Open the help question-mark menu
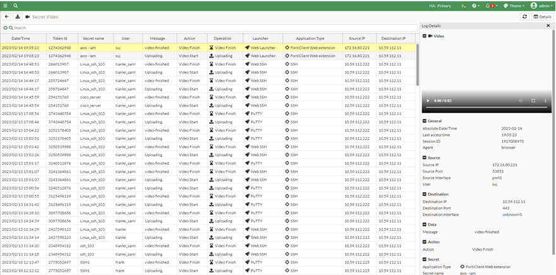This screenshot has height=275, width=556. click(x=476, y=6)
